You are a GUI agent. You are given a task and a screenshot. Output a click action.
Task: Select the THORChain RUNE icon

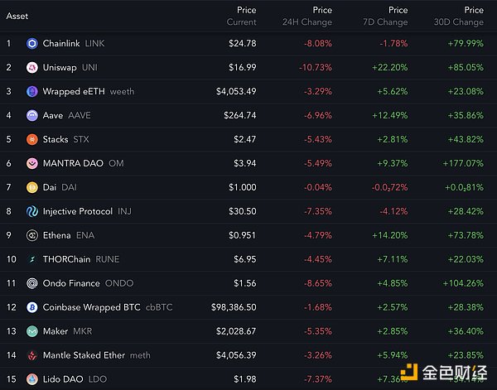point(32,259)
